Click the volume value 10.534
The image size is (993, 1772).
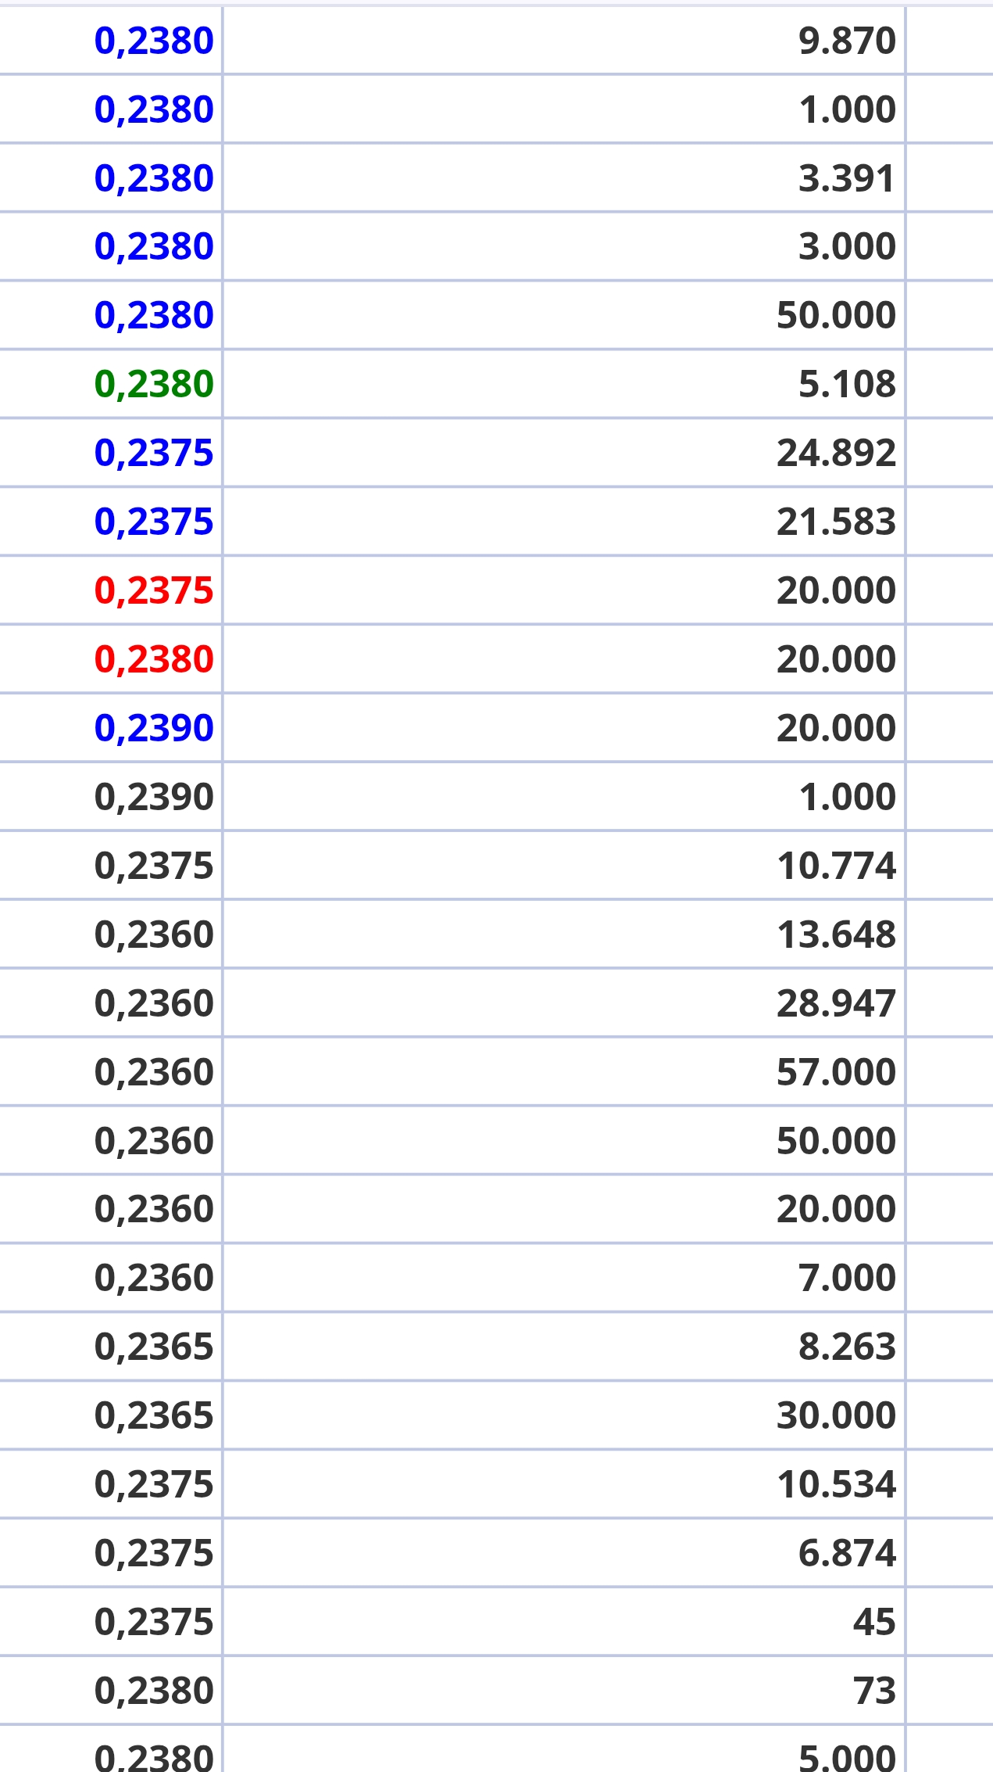[x=836, y=1484]
